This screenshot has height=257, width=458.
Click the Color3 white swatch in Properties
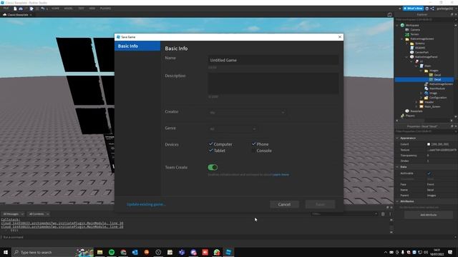(x=429, y=144)
